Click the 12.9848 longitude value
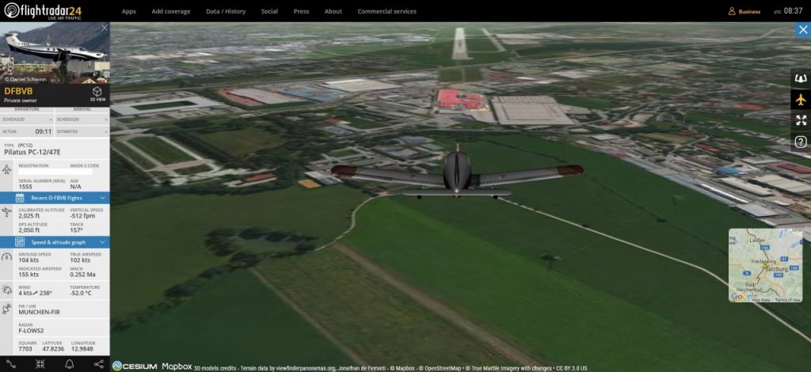The width and height of the screenshot is (811, 372). pyautogui.click(x=82, y=349)
